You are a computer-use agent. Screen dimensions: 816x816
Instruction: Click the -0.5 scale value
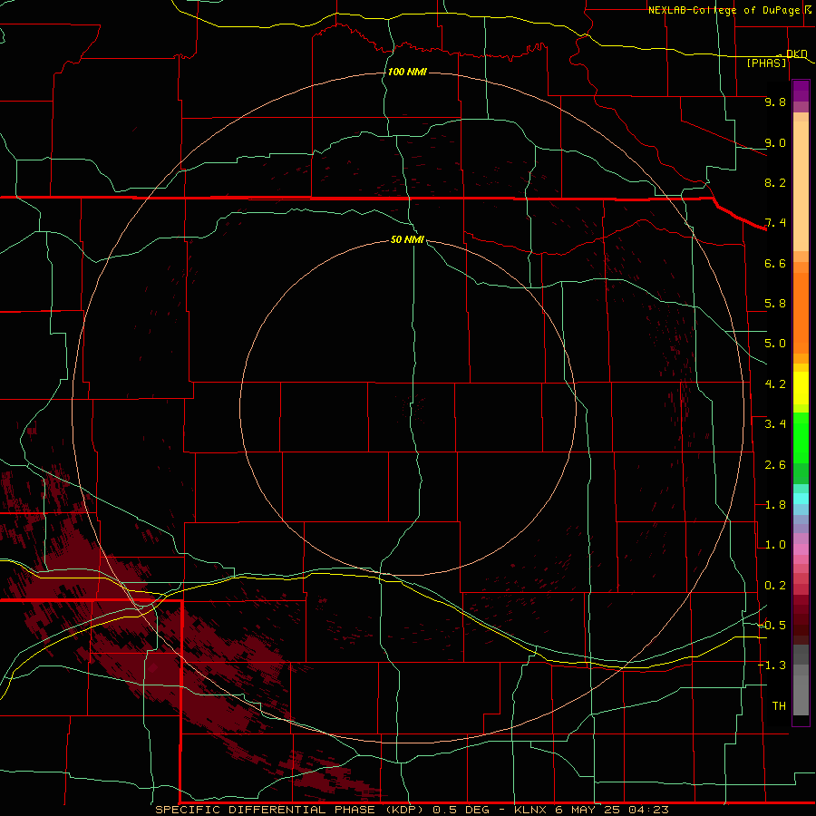click(x=772, y=626)
